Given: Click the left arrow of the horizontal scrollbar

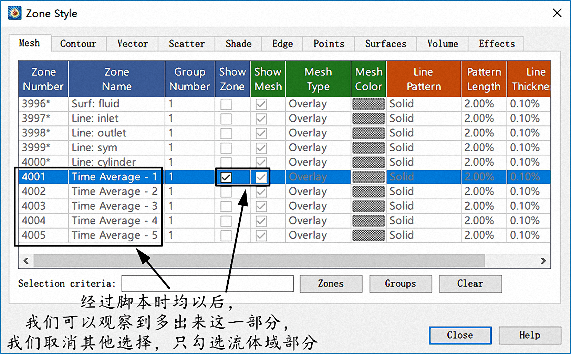Looking at the screenshot, I should (26, 261).
